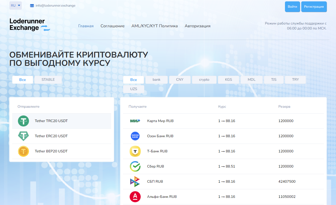Click the Tether BEP20 yellow coin icon
Screen dimensions: 336x205
[23, 151]
